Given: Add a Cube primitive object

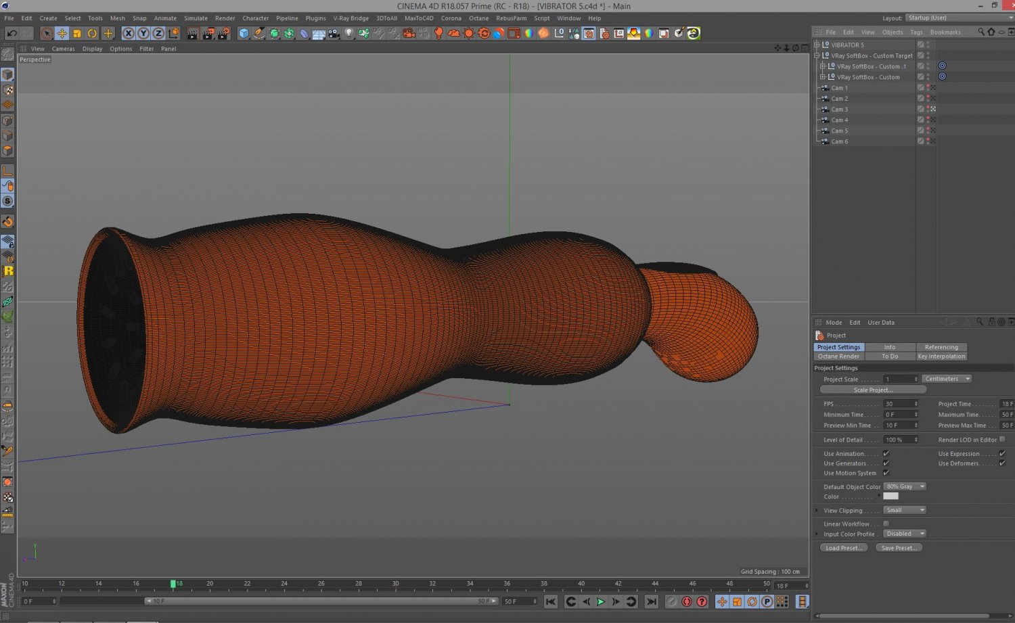Looking at the screenshot, I should click(244, 33).
